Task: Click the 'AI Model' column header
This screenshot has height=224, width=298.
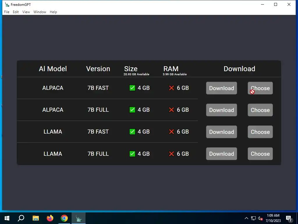Action: pyautogui.click(x=53, y=69)
